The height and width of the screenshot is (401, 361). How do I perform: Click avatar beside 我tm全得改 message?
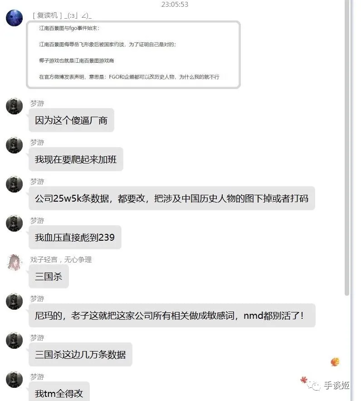[15, 379]
